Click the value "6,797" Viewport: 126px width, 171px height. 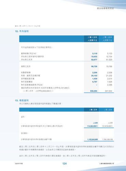[x=95, y=82]
